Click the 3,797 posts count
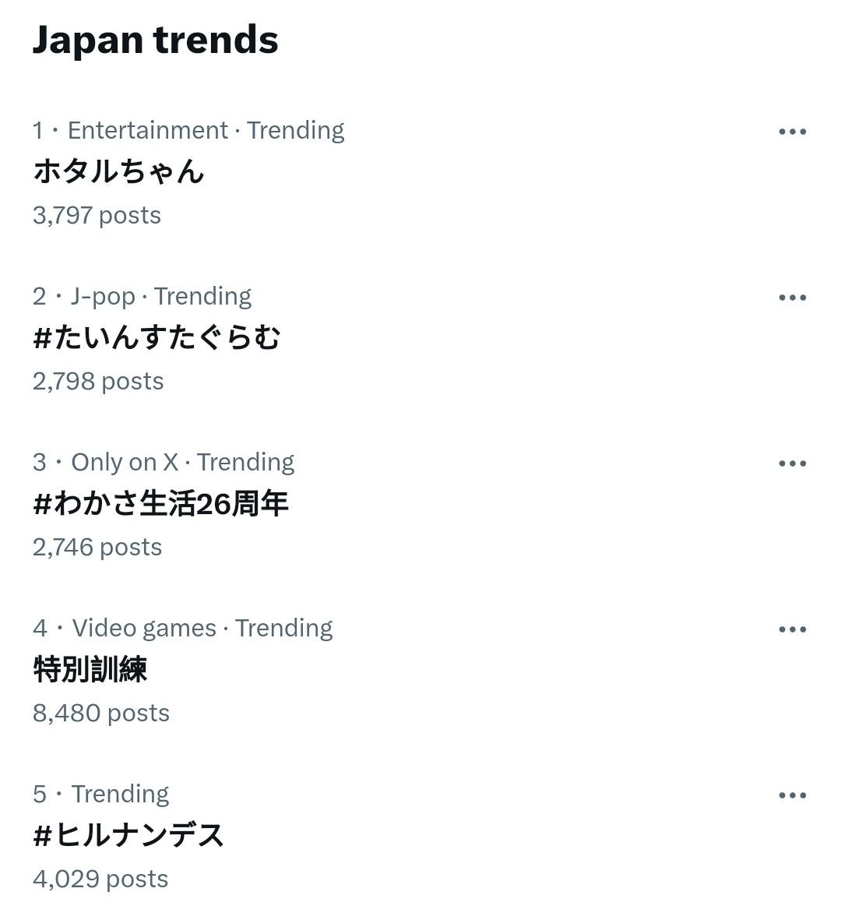The image size is (841, 920). click(97, 215)
